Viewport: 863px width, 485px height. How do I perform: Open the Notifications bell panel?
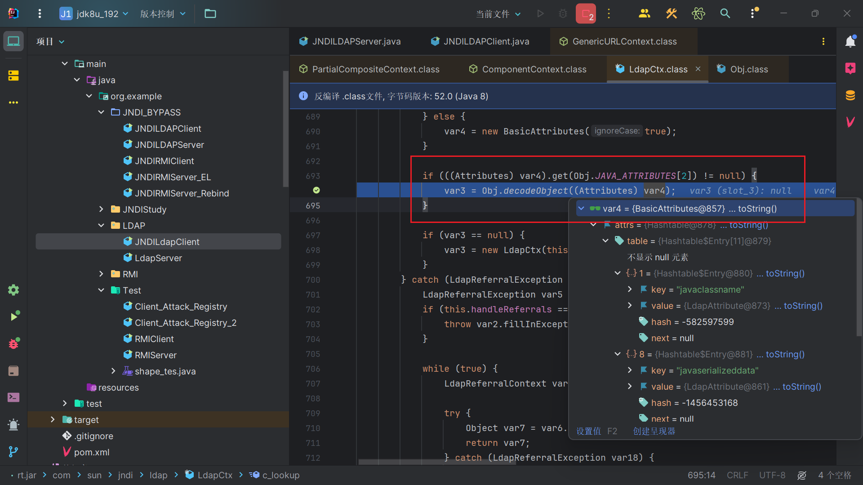pos(850,41)
